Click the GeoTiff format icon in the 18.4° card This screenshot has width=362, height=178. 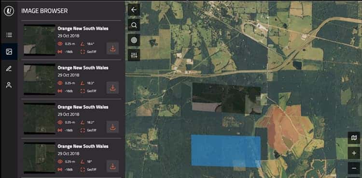coord(83,52)
